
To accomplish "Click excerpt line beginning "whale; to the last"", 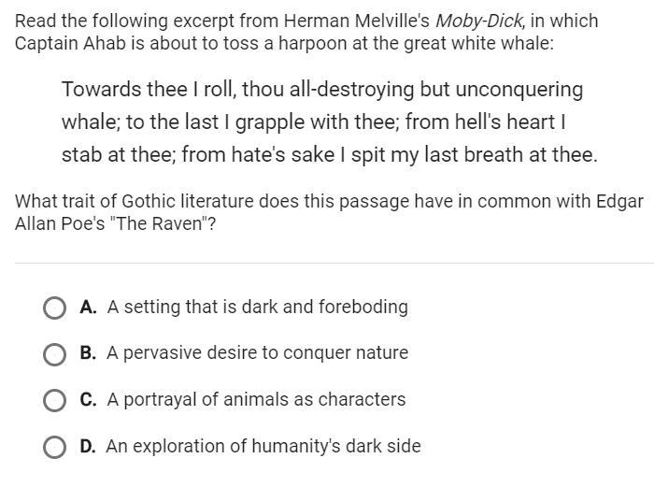I will point(314,122).
